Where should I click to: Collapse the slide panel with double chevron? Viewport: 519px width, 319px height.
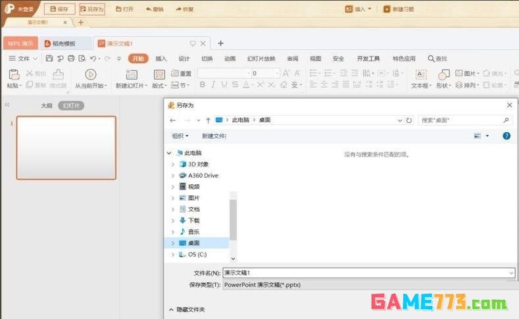coord(7,105)
